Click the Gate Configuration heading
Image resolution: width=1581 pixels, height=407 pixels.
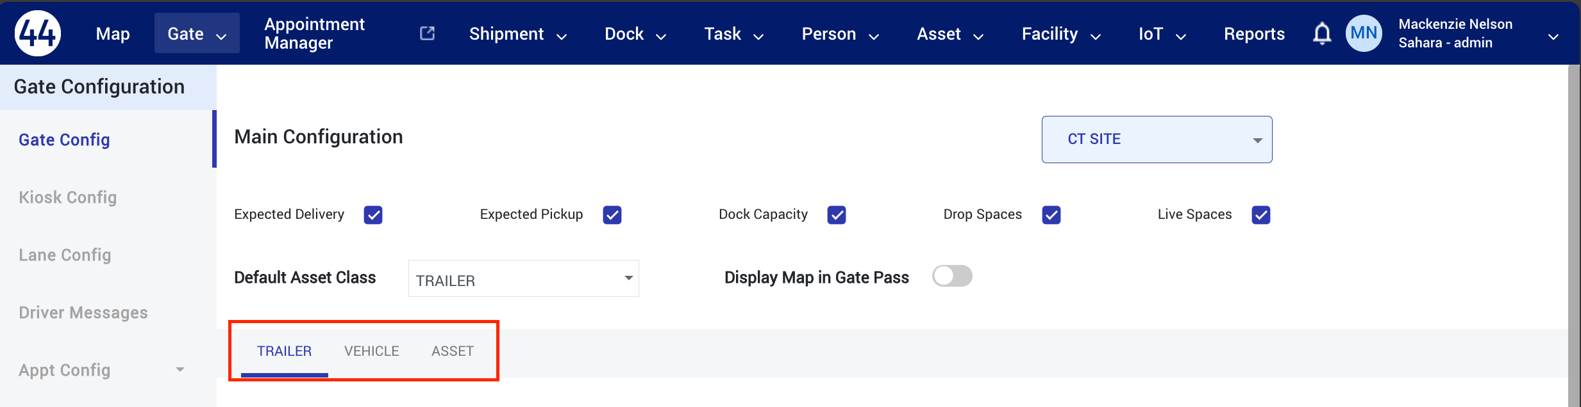pos(99,86)
